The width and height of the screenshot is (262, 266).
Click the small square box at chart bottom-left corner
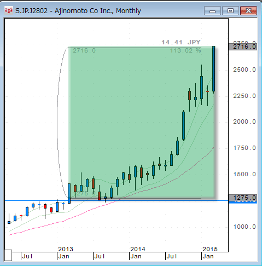[x=8, y=255]
